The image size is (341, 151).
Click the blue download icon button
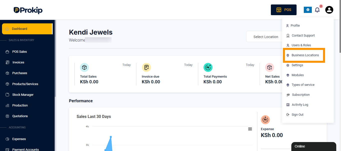click(308, 10)
